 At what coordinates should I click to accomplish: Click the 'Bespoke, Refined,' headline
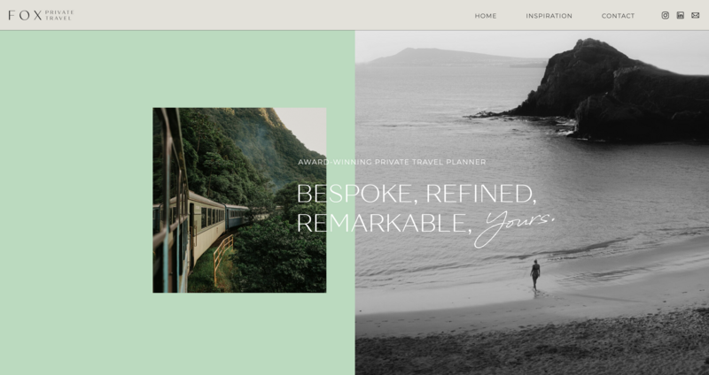pos(417,194)
